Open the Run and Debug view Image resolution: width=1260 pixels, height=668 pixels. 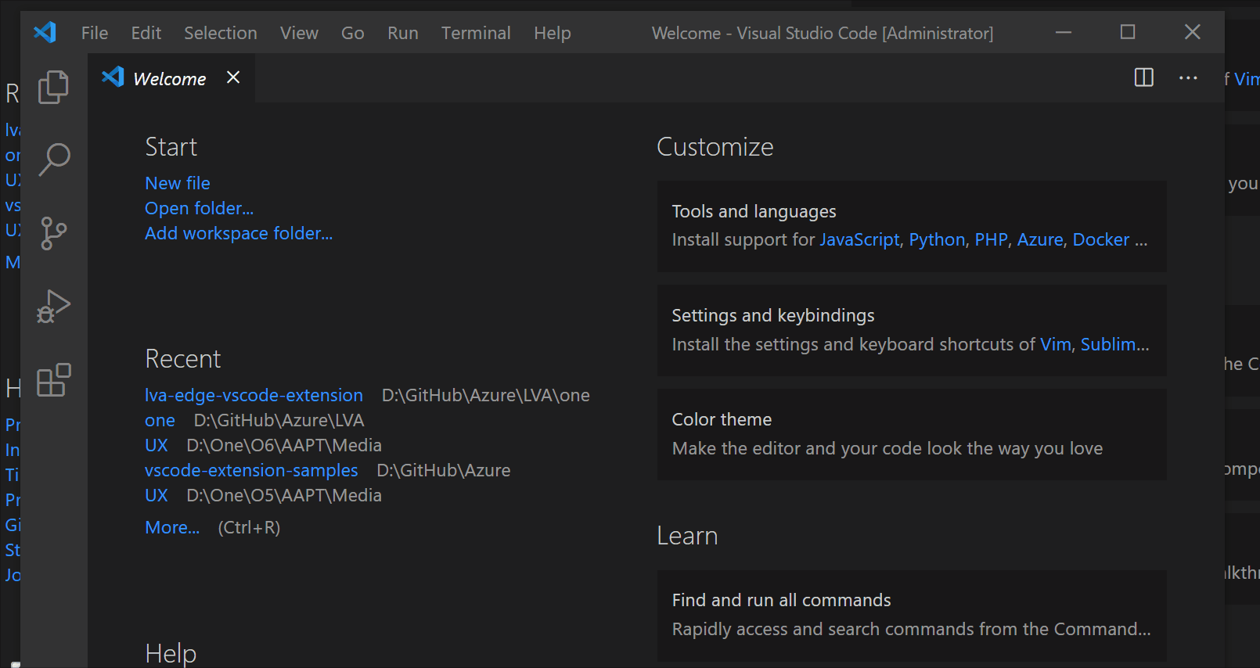coord(53,306)
